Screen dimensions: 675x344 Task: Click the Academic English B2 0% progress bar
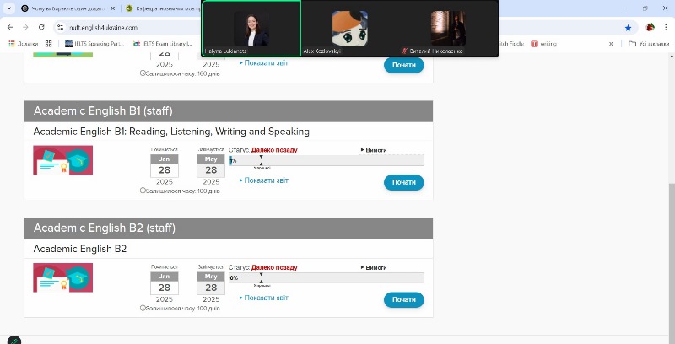[x=327, y=277]
